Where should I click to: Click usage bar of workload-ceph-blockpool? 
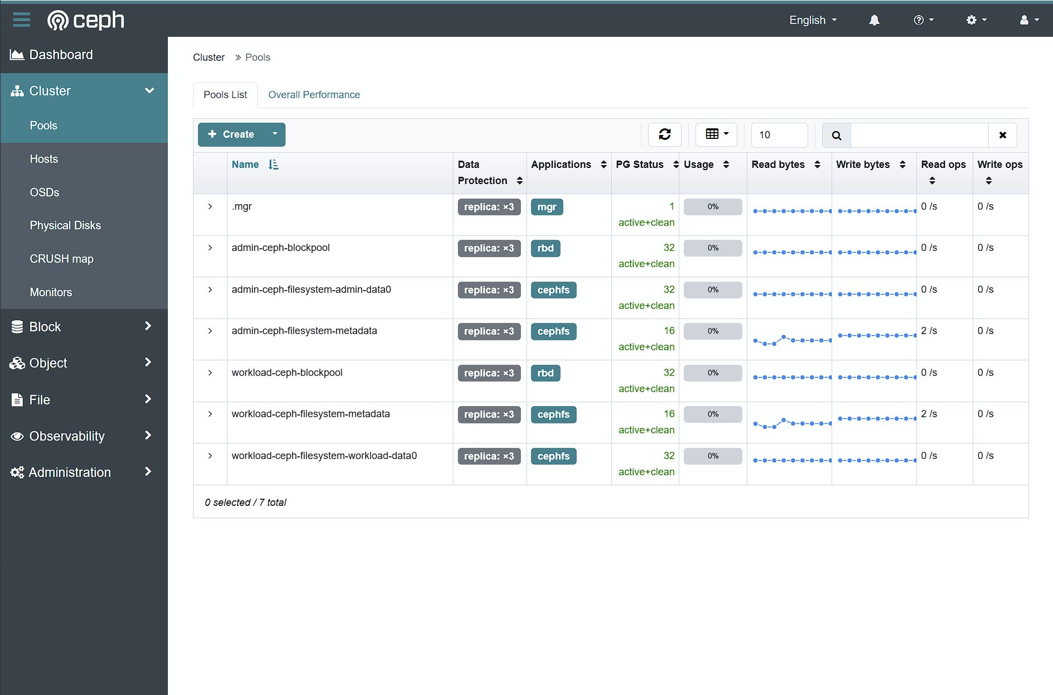[713, 373]
